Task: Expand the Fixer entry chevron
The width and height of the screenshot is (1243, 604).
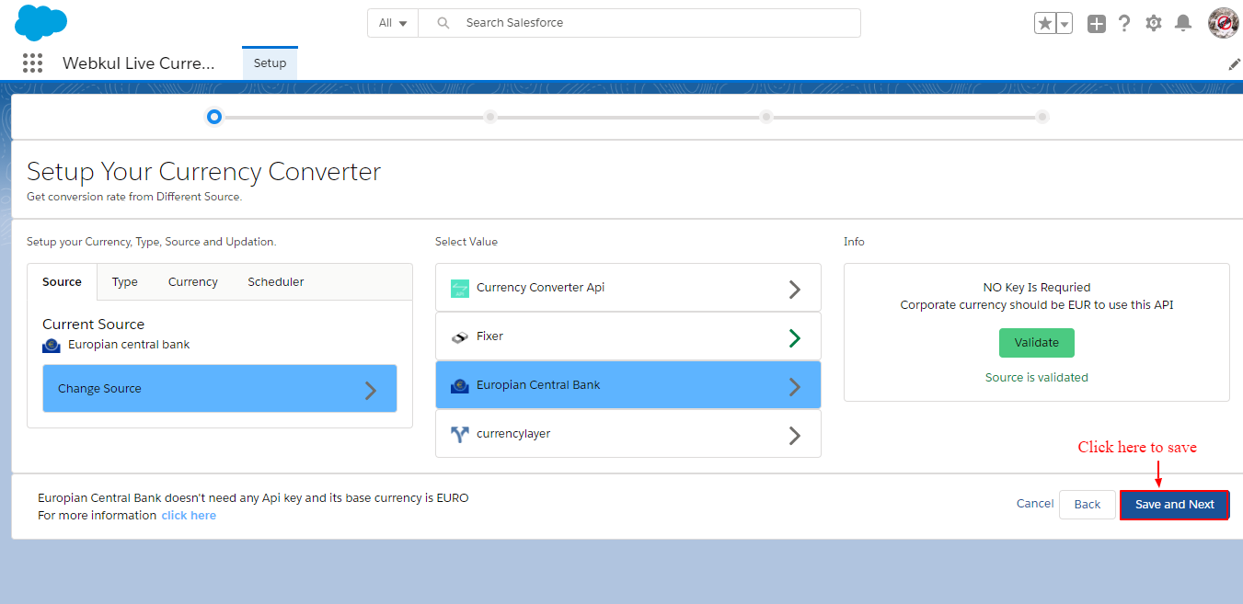Action: (x=794, y=337)
